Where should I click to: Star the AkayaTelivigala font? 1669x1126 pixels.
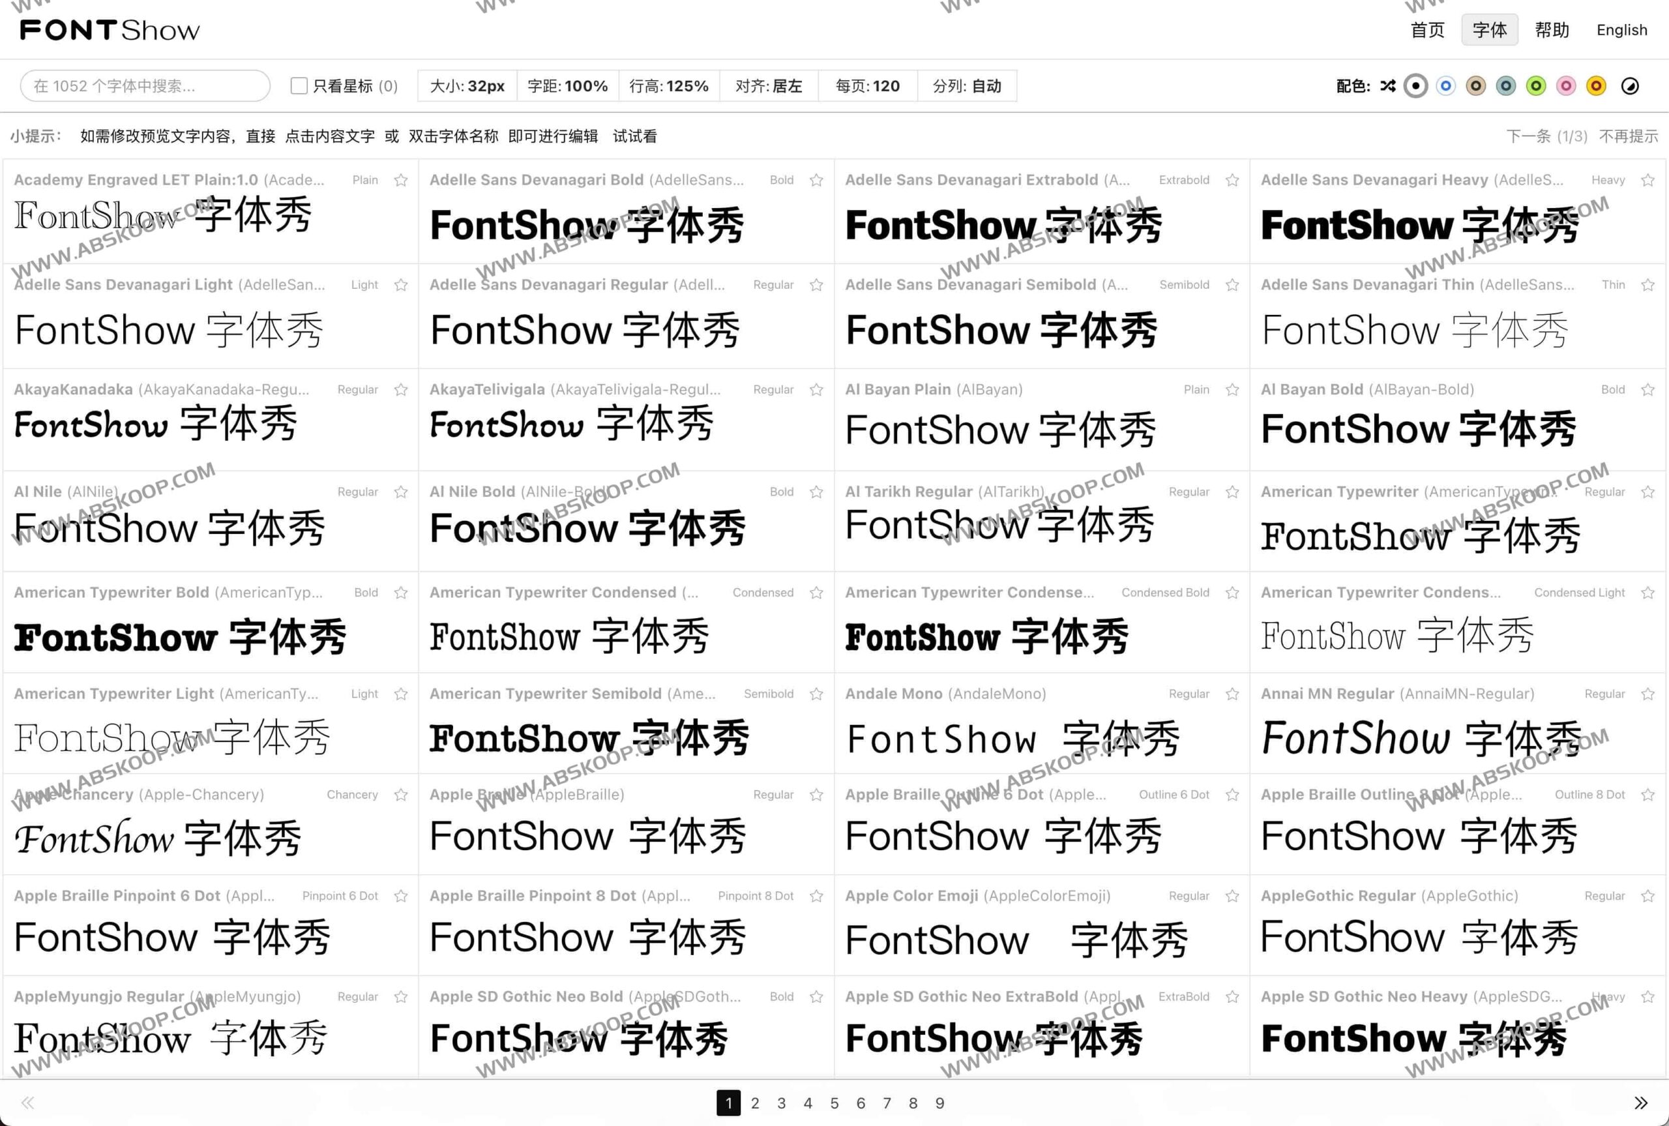[x=817, y=390]
